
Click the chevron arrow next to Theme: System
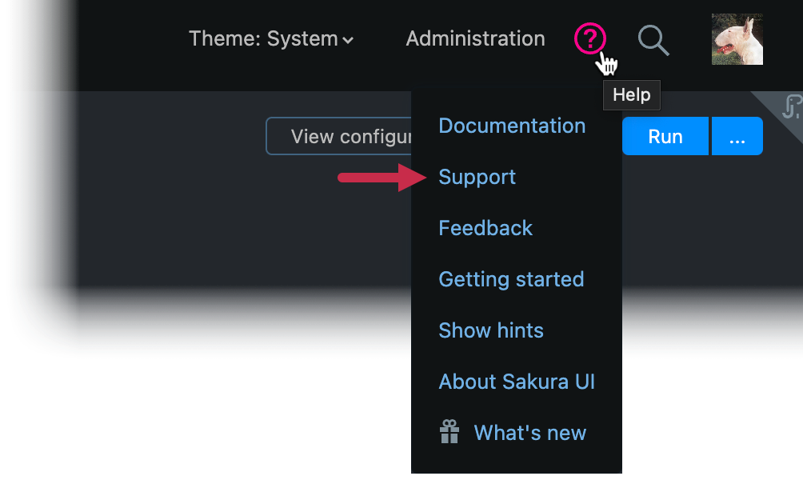tap(348, 40)
